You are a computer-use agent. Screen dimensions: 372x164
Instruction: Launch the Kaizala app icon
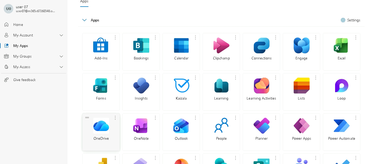click(181, 86)
